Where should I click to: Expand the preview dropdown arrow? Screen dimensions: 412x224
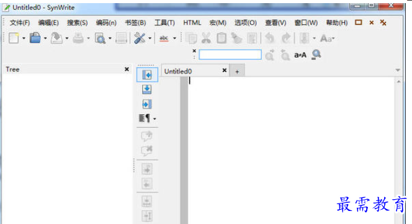[x=110, y=38]
